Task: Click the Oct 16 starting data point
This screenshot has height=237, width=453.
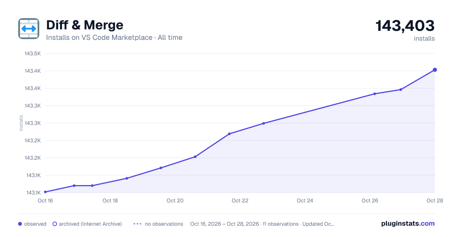Action: click(x=45, y=192)
